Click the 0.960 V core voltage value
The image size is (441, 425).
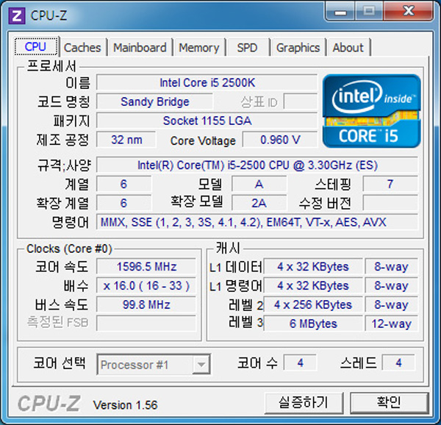point(280,140)
